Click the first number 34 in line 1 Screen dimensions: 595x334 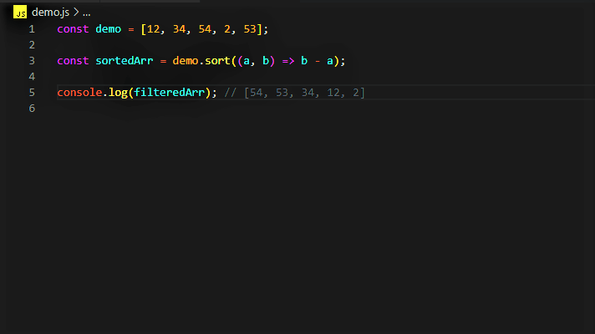[179, 29]
